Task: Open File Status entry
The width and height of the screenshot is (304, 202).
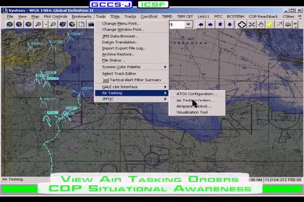Action: point(132,60)
